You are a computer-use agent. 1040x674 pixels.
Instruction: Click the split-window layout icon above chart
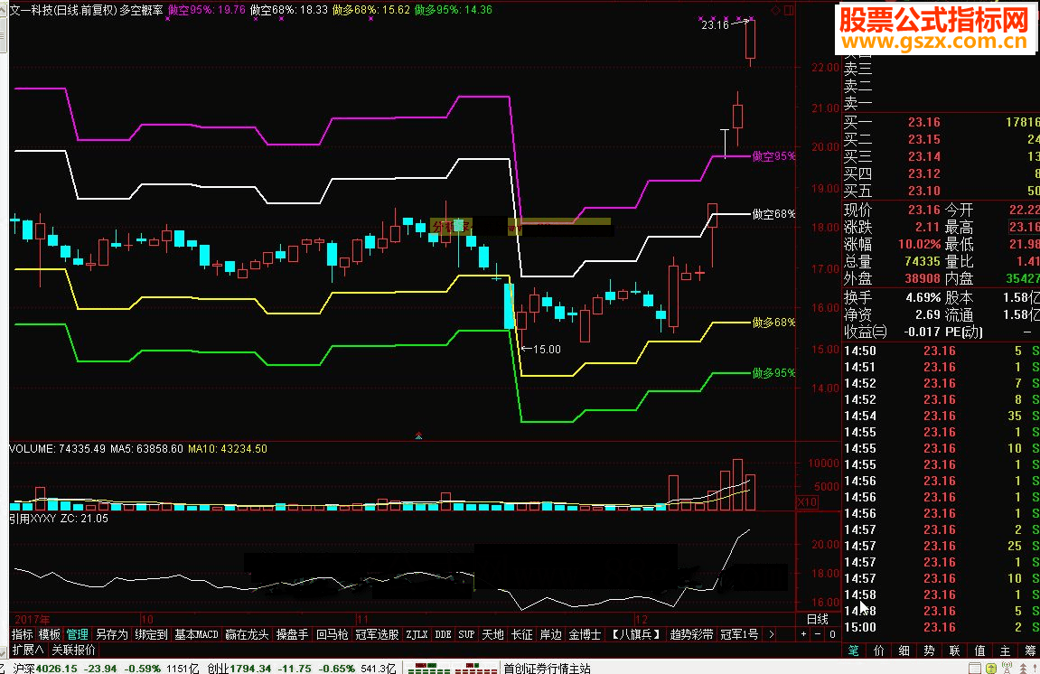[789, 10]
